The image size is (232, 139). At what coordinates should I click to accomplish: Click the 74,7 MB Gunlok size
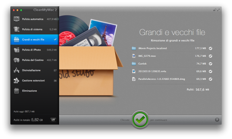tap(201, 64)
